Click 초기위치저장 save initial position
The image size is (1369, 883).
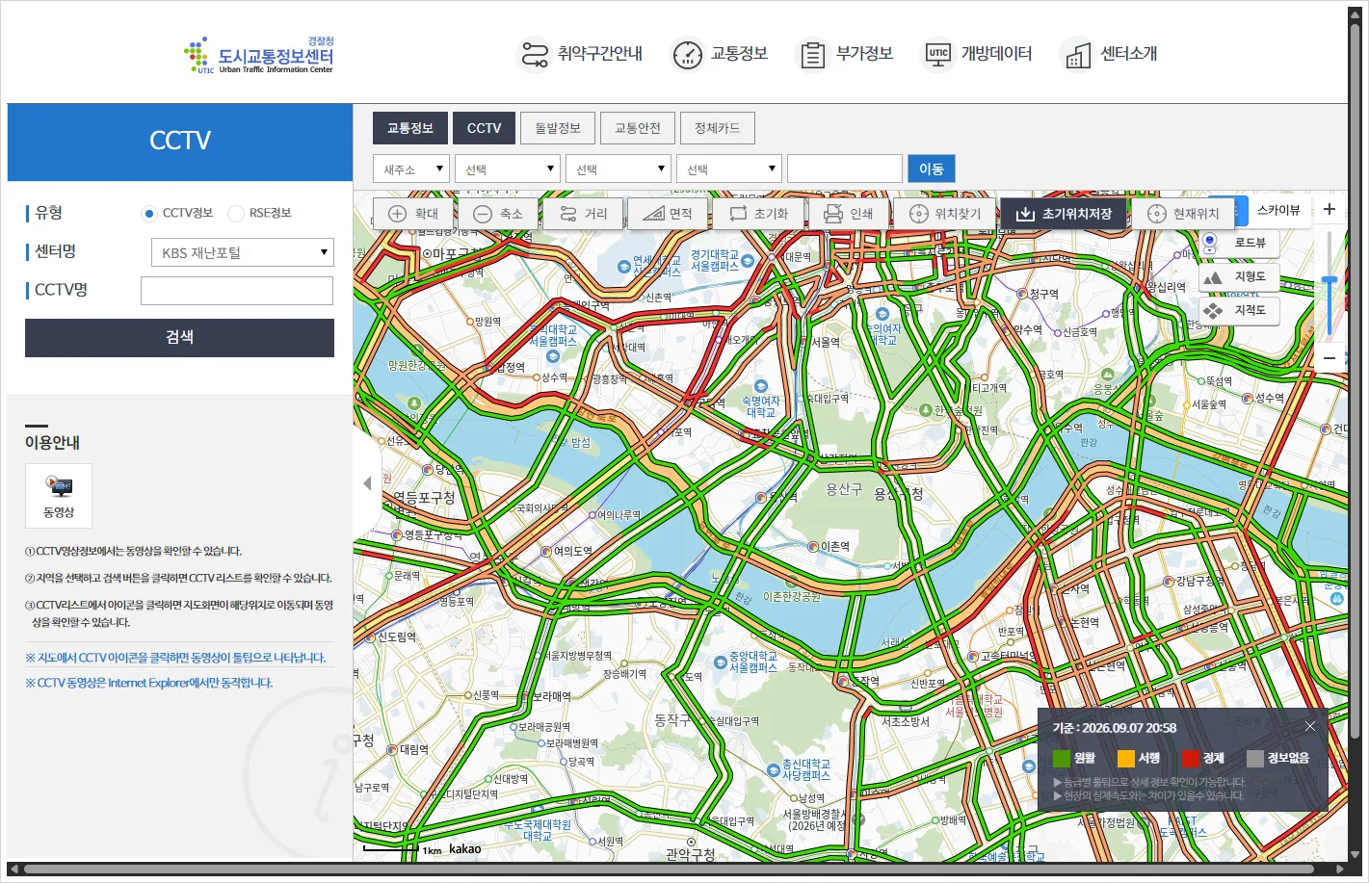click(1064, 214)
